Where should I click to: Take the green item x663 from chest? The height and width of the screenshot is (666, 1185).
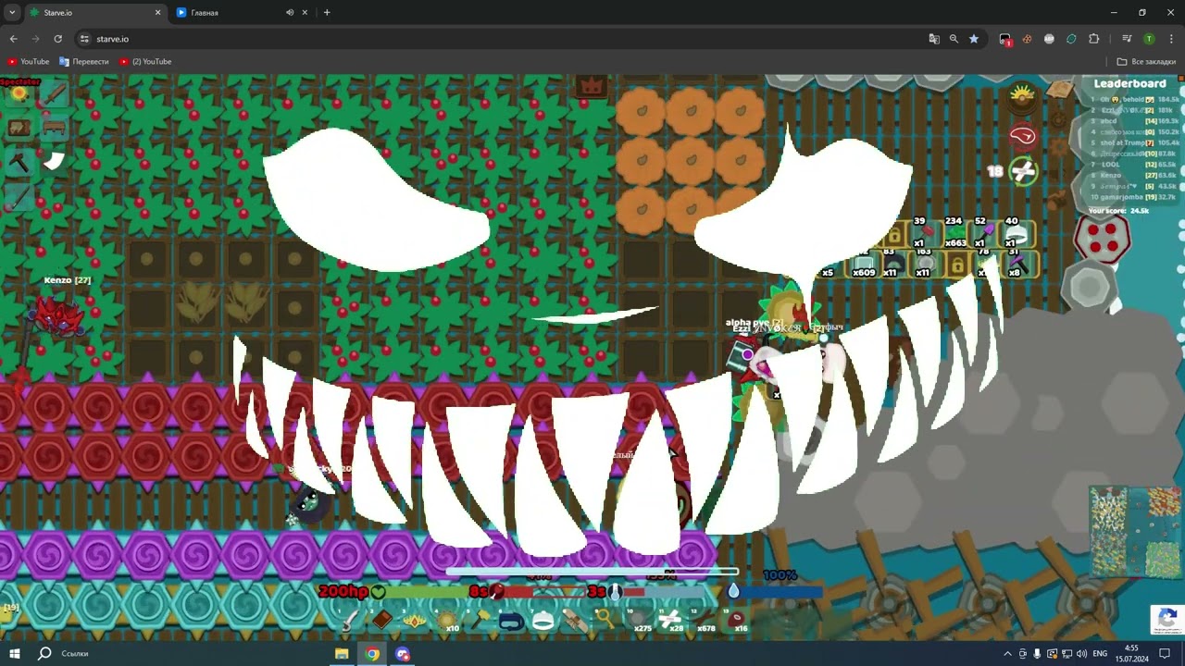click(x=954, y=235)
